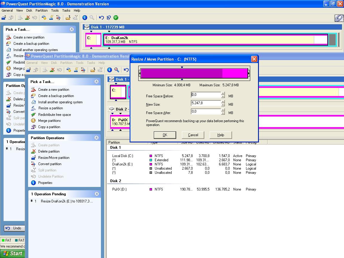Click left handle of partition size bar
Viewport: 344px width, 258px height.
[x=140, y=73]
